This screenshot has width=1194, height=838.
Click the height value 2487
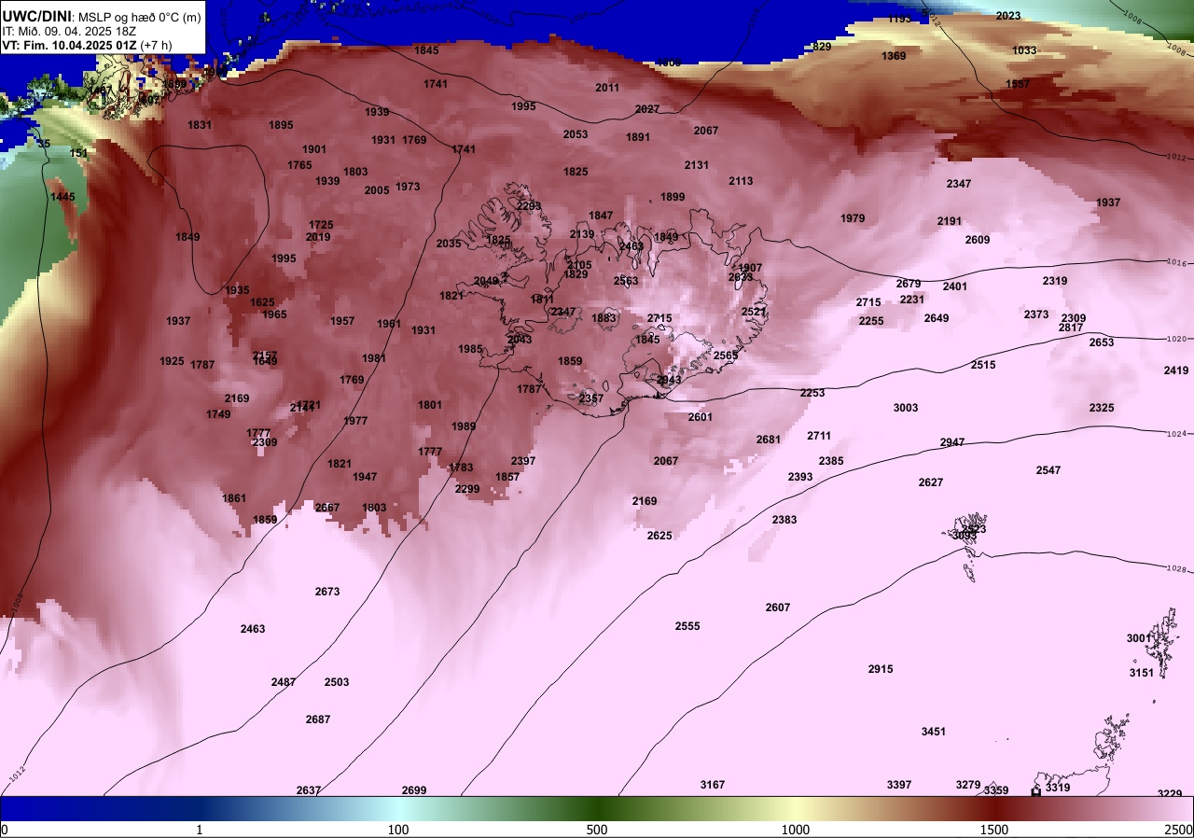coord(284,682)
